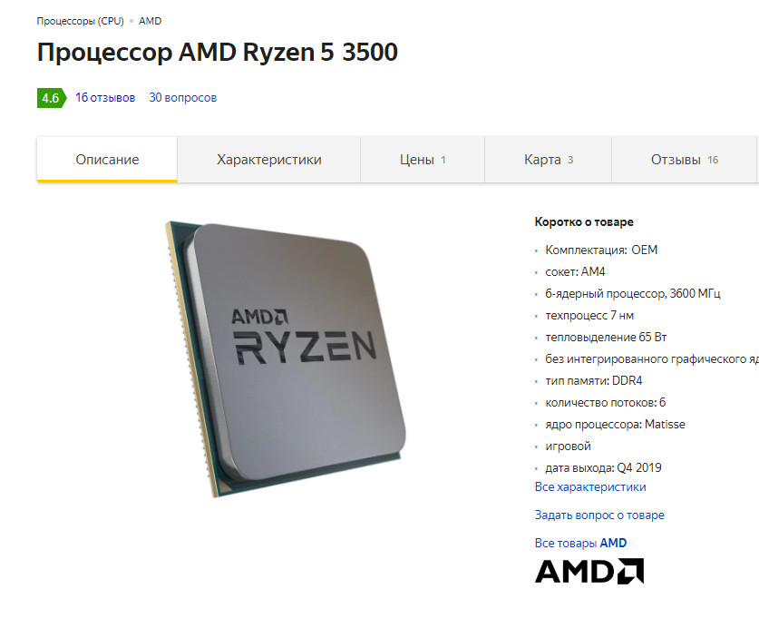This screenshot has width=759, height=638.
Task: Click the Процессоры (CPU) breadcrumb
Action: (81, 21)
